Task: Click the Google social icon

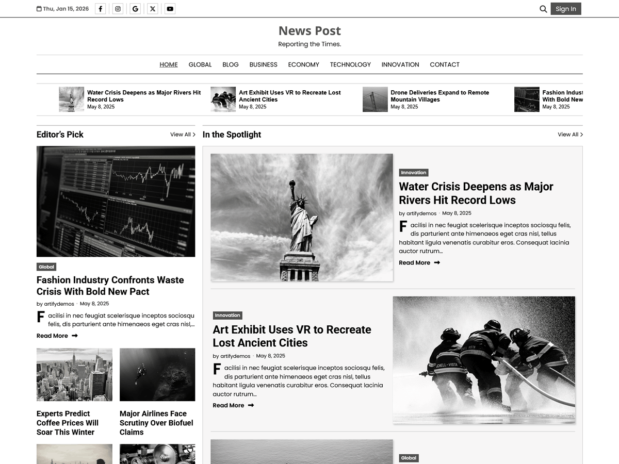Action: [x=135, y=8]
